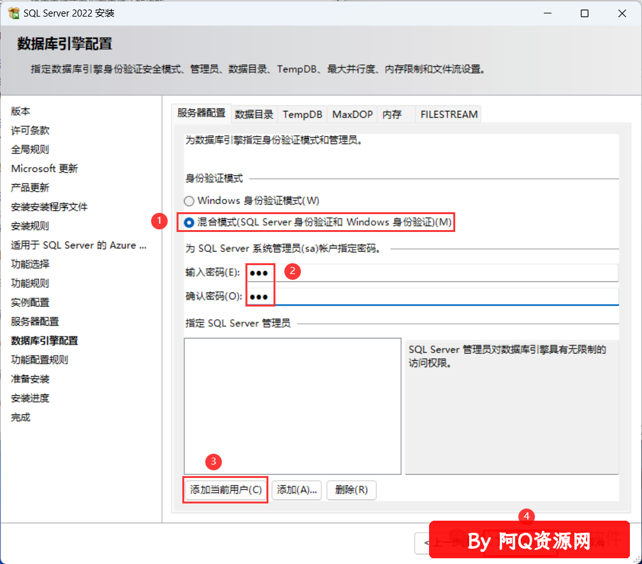Click the 添加(A)... button
The height and width of the screenshot is (564, 642).
click(297, 490)
